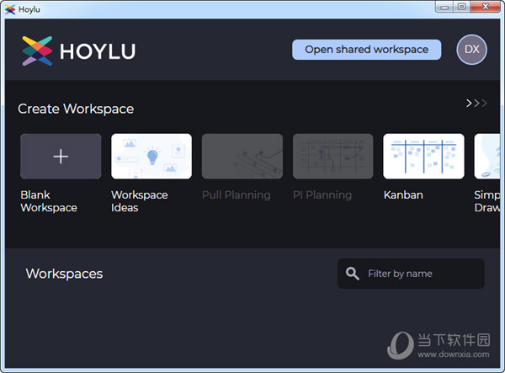Click the Workspace Ideas label
The width and height of the screenshot is (505, 373).
click(x=140, y=201)
